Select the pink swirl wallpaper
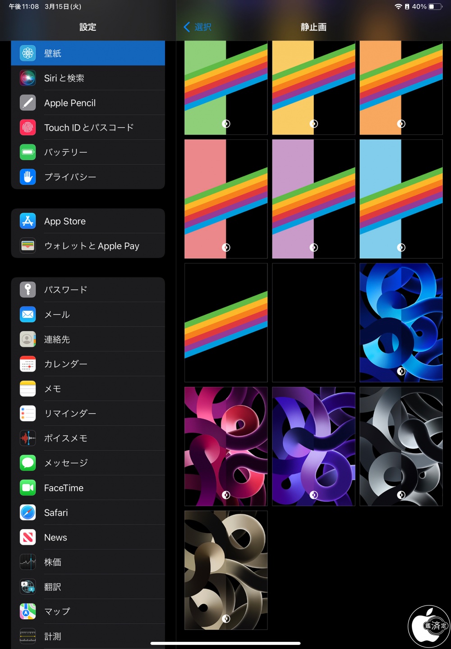 tap(226, 446)
